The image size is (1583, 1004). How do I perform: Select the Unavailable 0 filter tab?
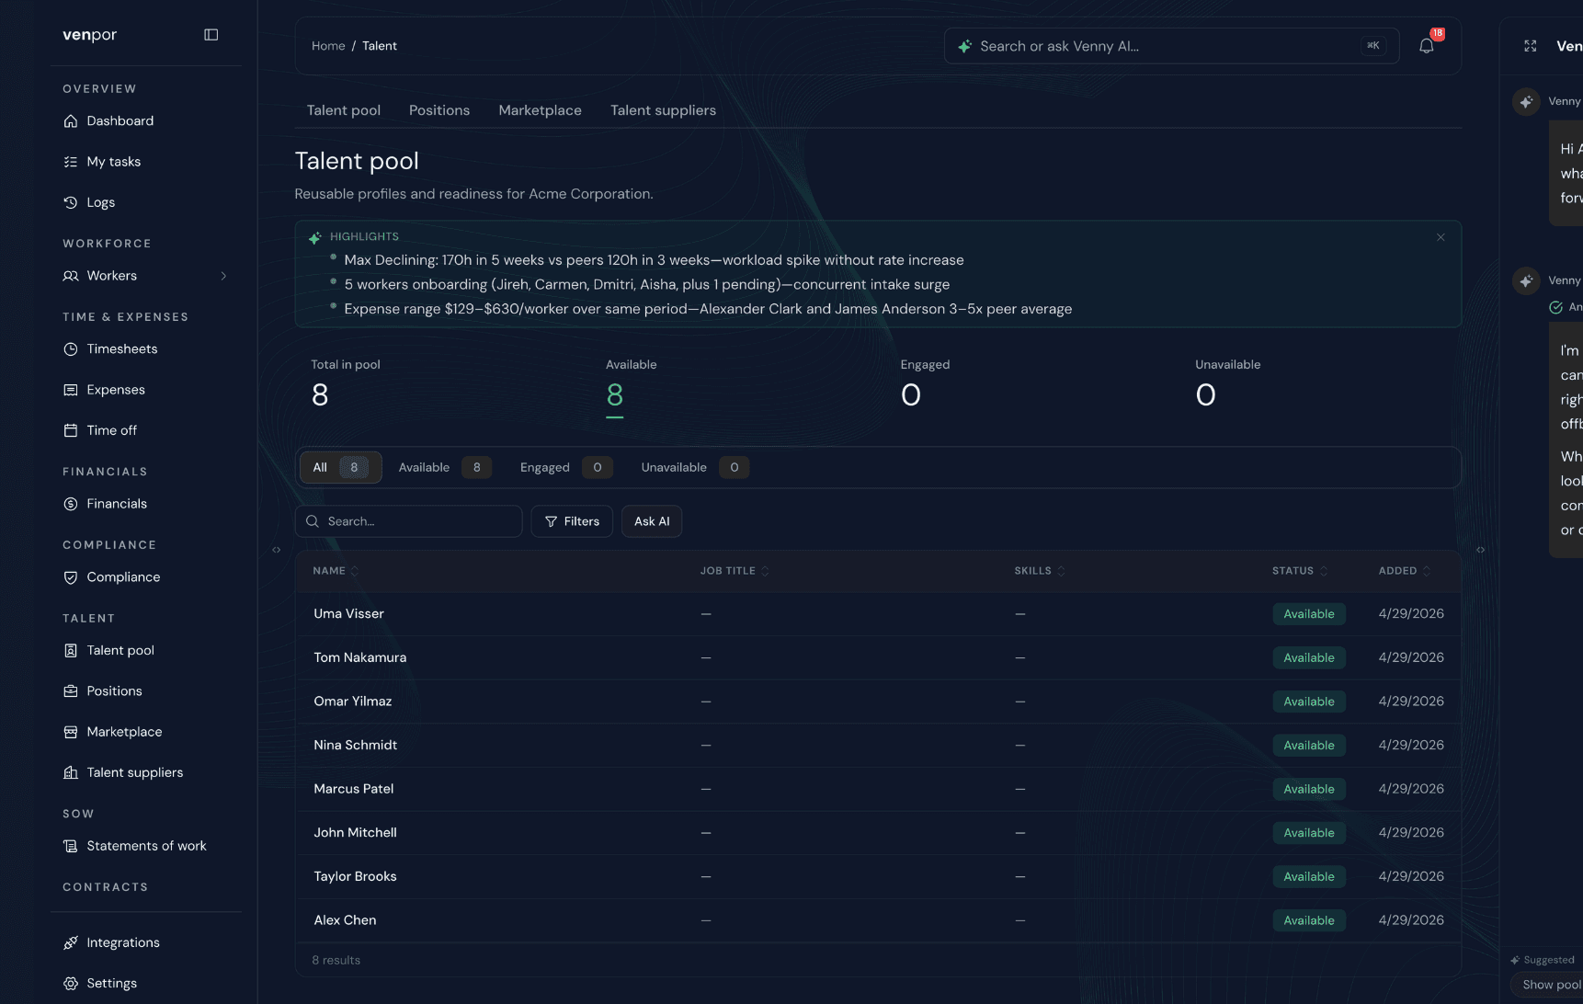click(695, 467)
